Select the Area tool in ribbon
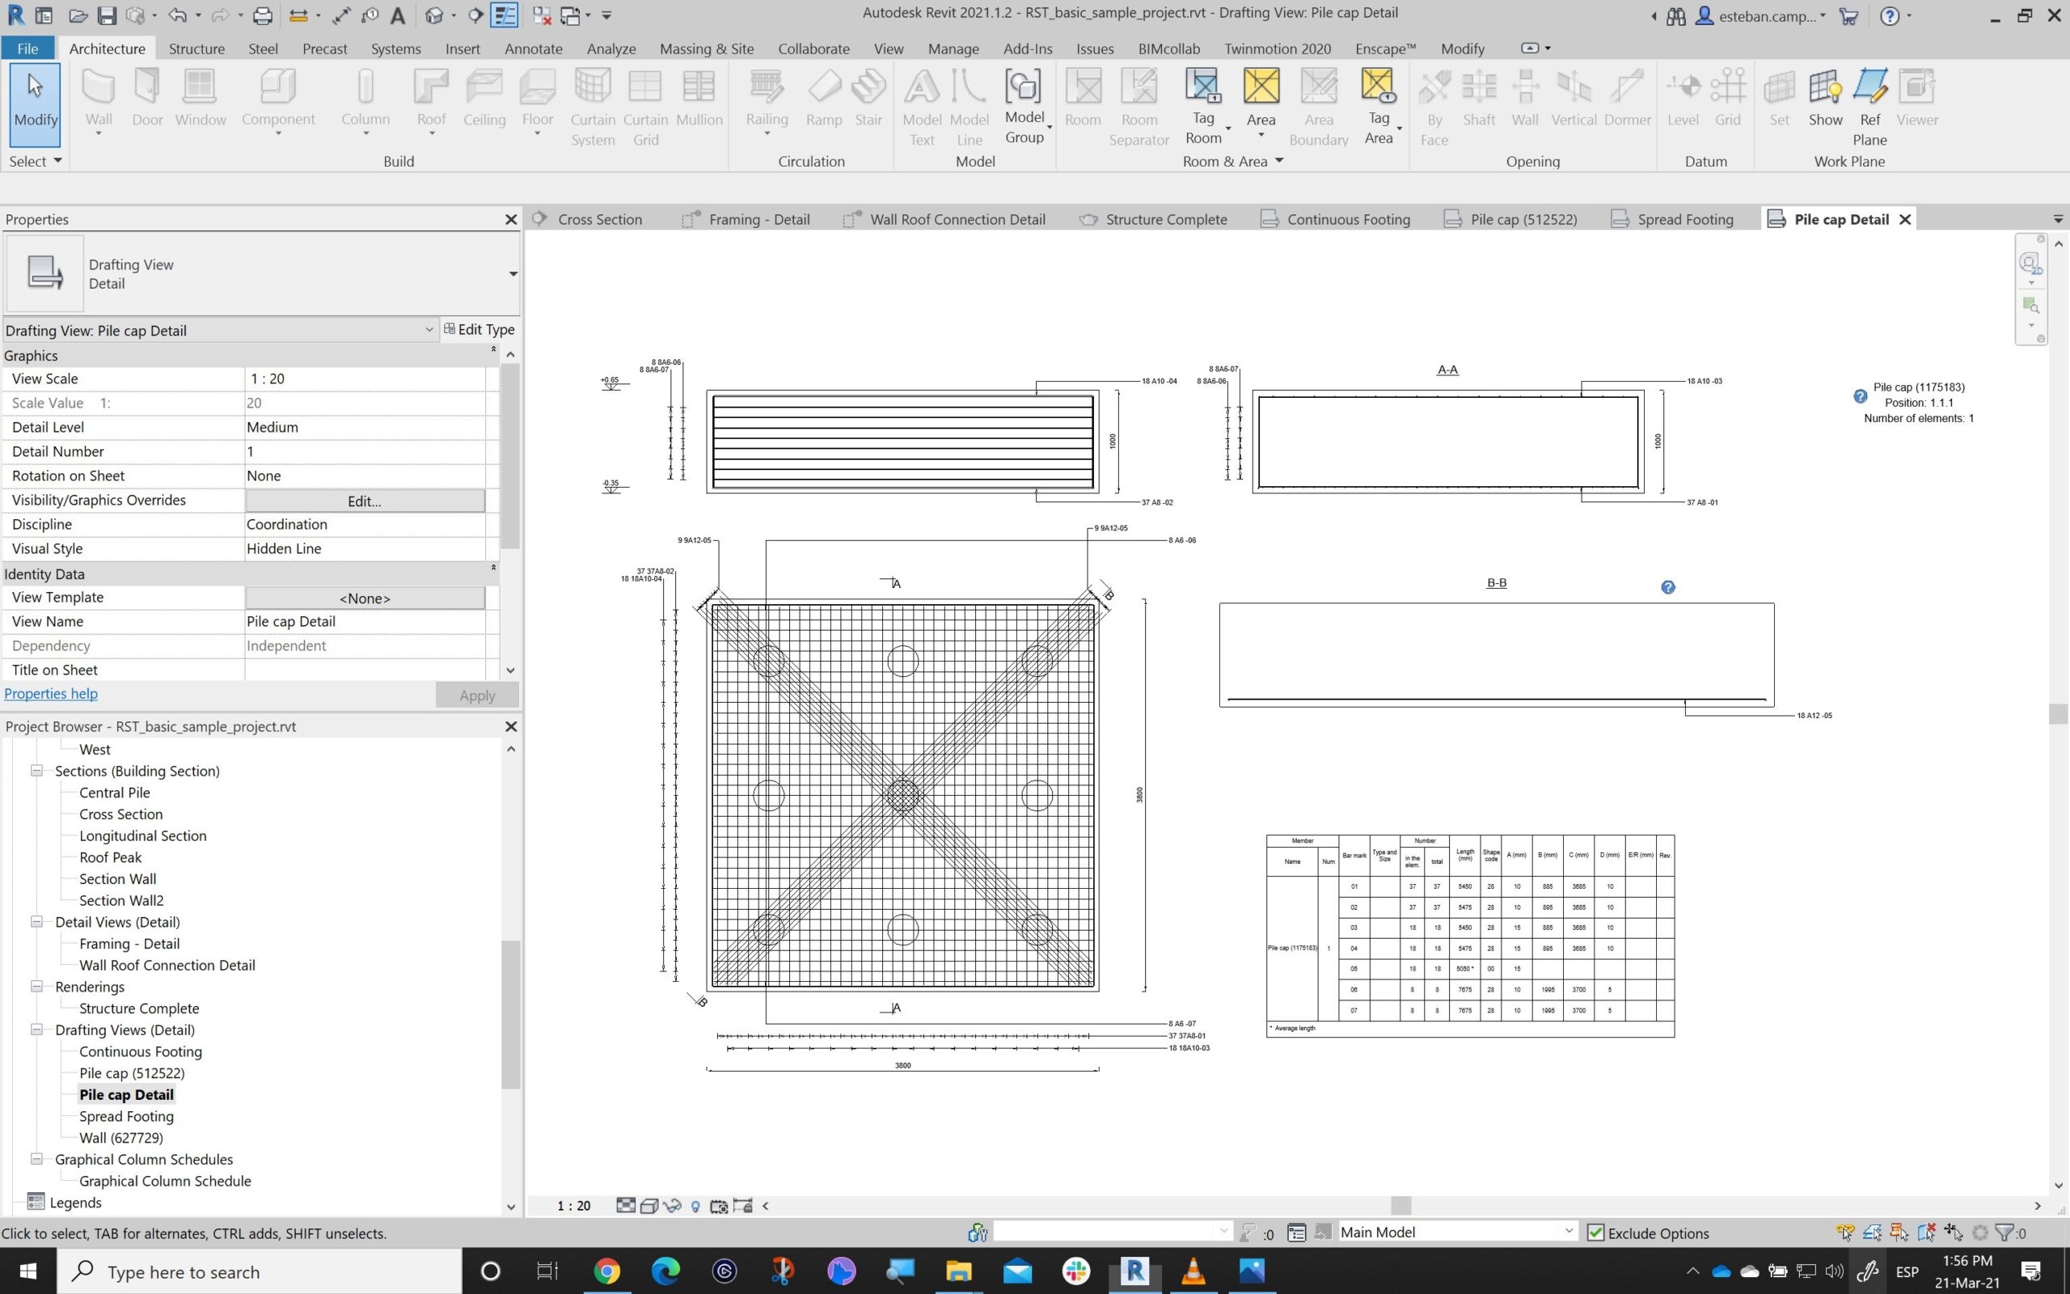The height and width of the screenshot is (1294, 2070). 1261,87
